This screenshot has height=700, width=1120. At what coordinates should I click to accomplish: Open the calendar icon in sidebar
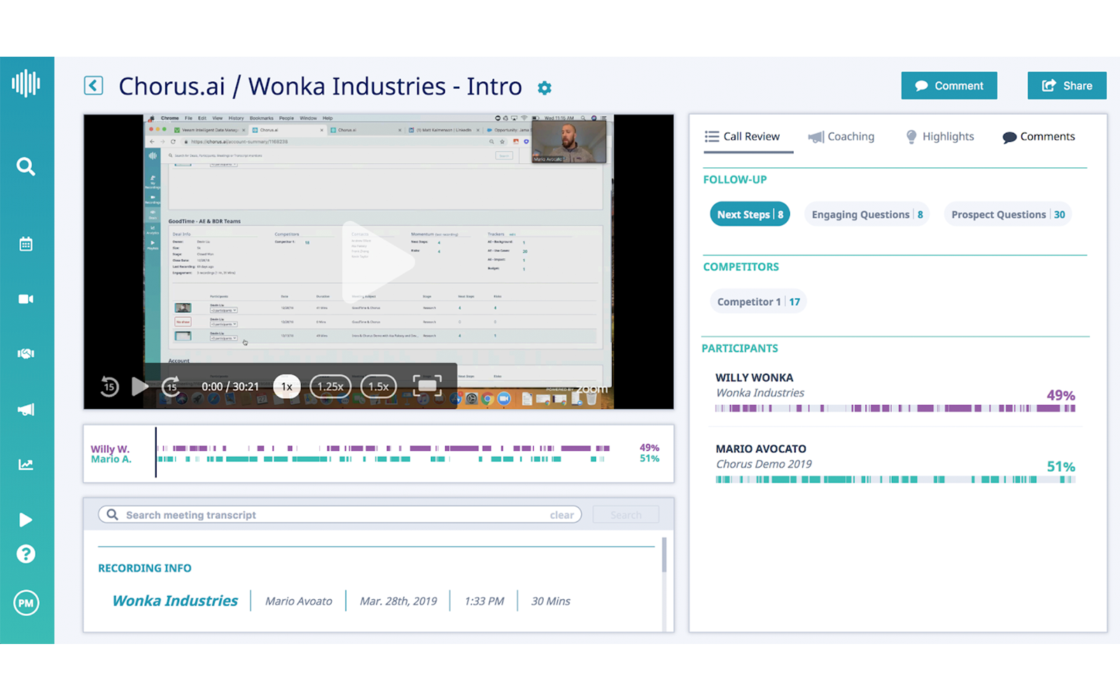[x=26, y=244]
